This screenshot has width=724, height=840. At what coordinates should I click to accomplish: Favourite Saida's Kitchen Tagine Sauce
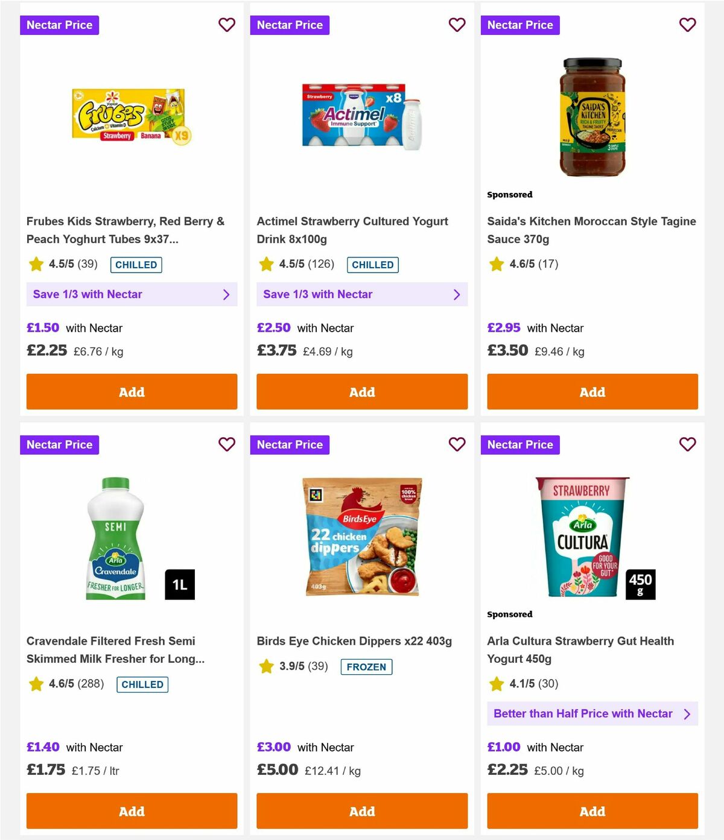pos(687,25)
